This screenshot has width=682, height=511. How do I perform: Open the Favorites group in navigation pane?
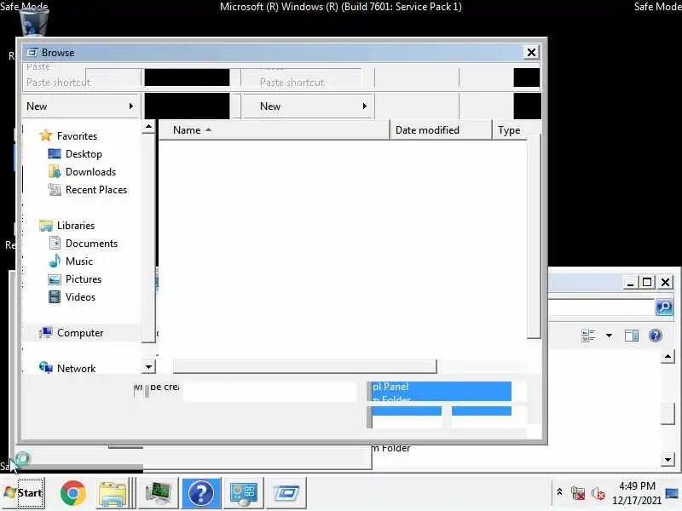[77, 136]
